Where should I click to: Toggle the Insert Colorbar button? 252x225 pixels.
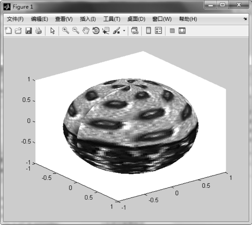[148, 31]
